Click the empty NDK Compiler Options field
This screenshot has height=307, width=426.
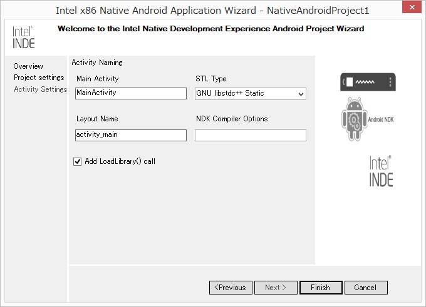[x=250, y=135]
